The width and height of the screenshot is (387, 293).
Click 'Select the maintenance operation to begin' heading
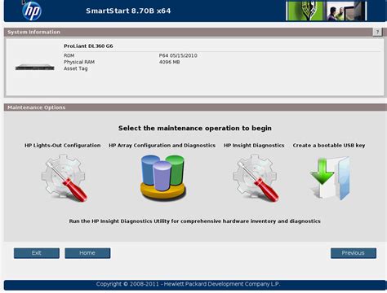tap(195, 128)
